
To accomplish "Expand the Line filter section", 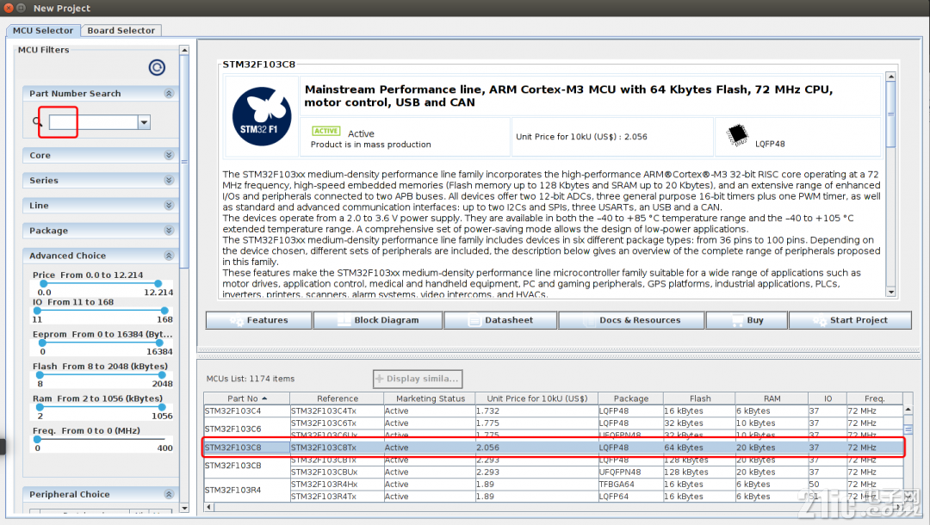I will 169,205.
